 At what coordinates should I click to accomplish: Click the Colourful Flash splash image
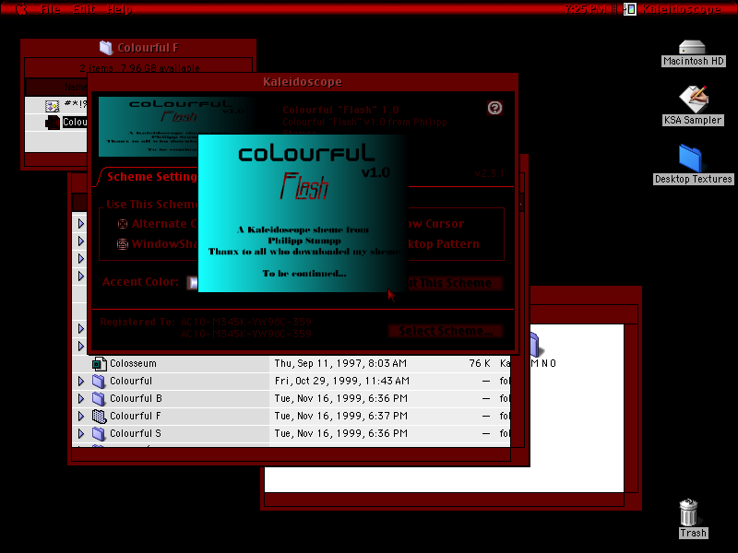point(303,213)
